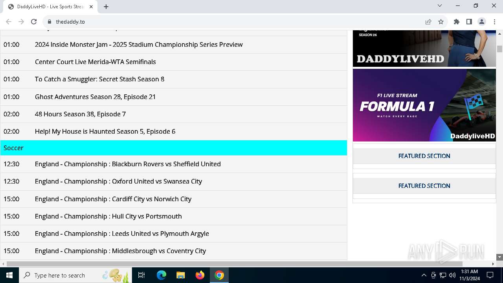Reload the page
The width and height of the screenshot is (503, 283).
pyautogui.click(x=34, y=22)
